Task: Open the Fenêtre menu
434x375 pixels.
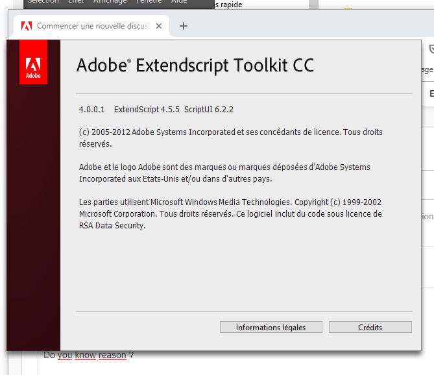Action: point(149,3)
